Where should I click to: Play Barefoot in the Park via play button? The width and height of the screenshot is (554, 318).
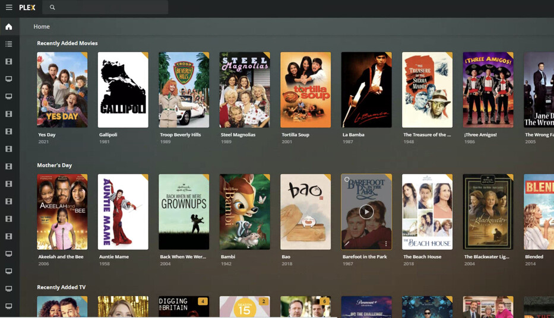[x=366, y=212]
